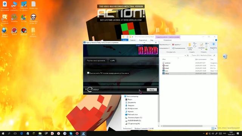Launch Microsoft Edge from the taskbar
Viewport: 242px width, 136px height.
point(22,133)
